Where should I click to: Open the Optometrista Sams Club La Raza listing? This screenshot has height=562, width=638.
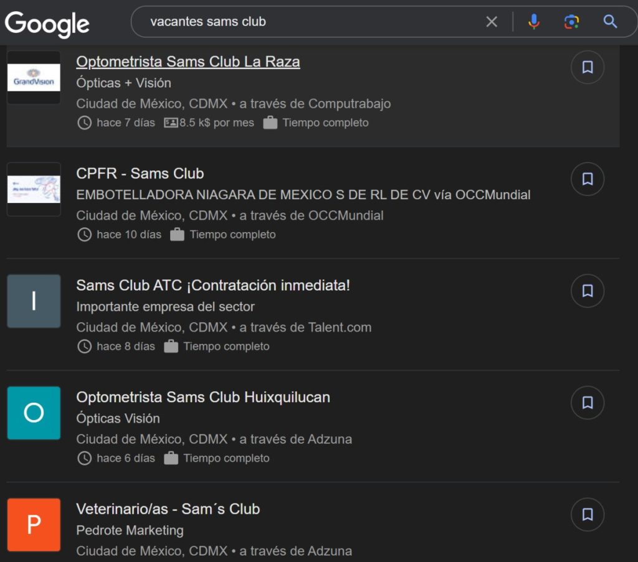[188, 62]
